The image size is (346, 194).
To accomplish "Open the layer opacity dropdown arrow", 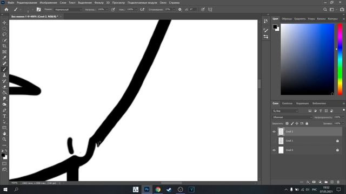I will pos(343,117).
